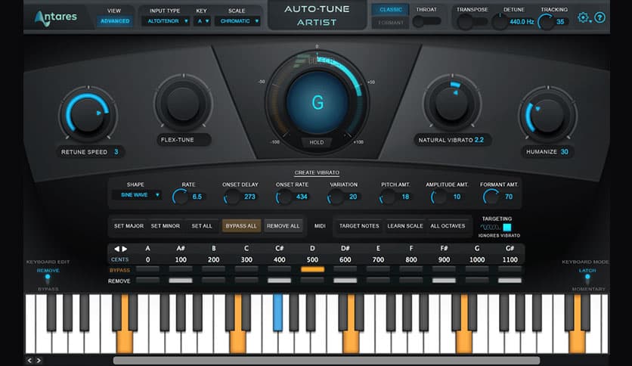Click the Retune Speed knob
Screen dimensions: 632x366
(88, 115)
